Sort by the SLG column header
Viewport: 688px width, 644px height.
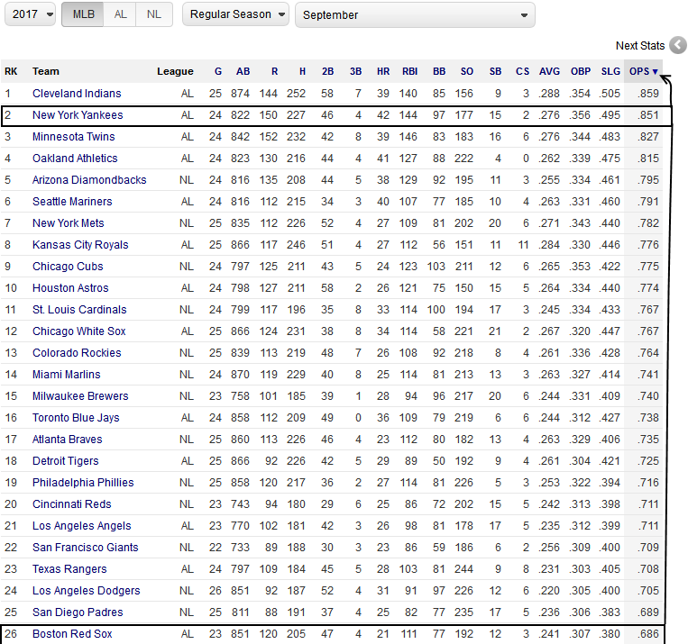pos(610,71)
